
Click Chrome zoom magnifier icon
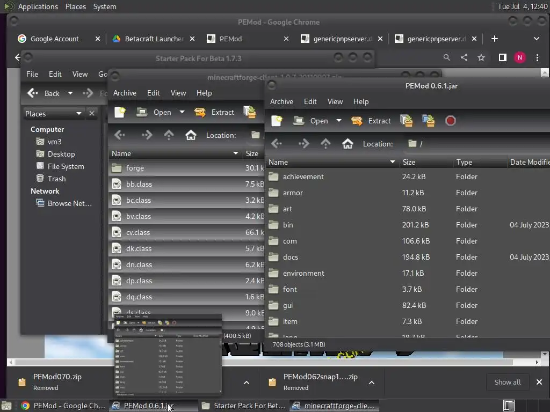coord(446,57)
